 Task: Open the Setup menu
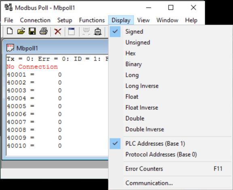pyautogui.click(x=65, y=20)
